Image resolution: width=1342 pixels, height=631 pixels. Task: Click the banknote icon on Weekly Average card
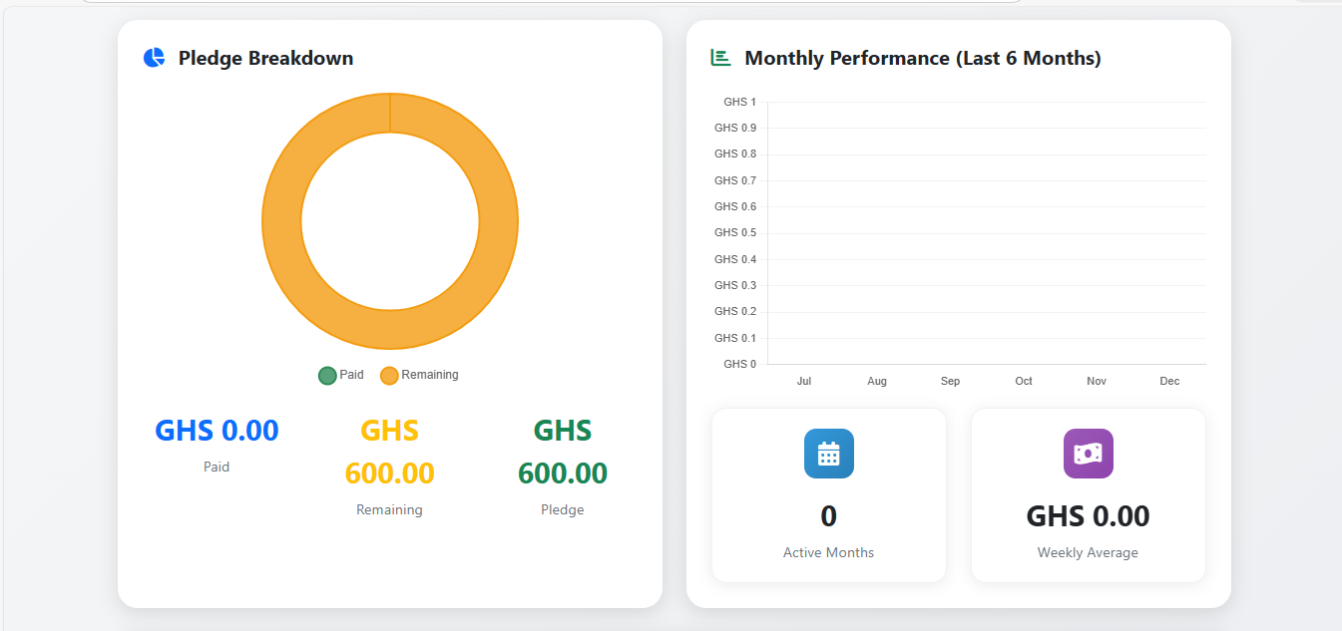click(x=1088, y=454)
